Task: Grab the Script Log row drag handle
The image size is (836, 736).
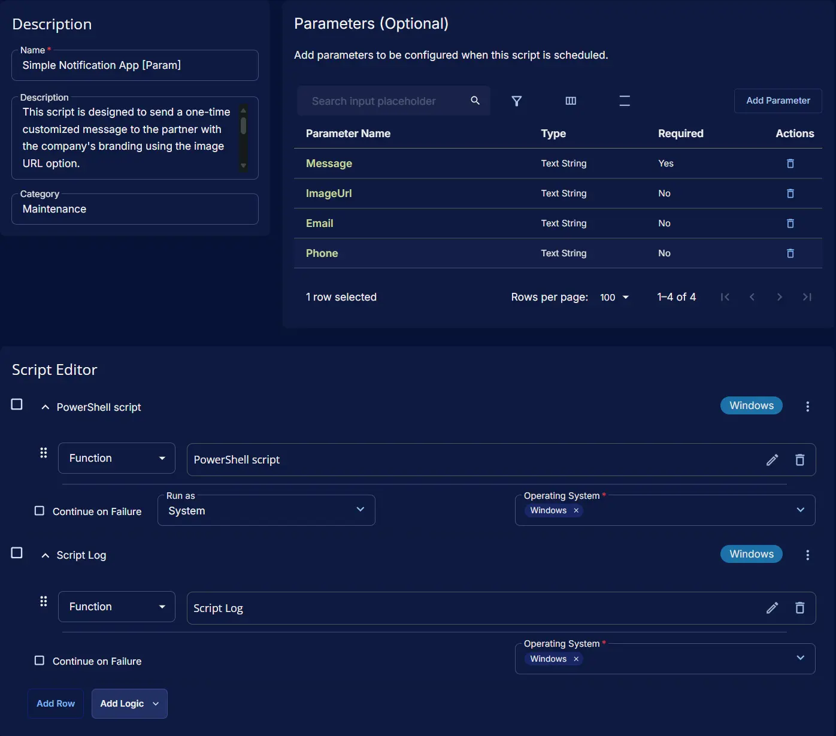Action: 43,601
